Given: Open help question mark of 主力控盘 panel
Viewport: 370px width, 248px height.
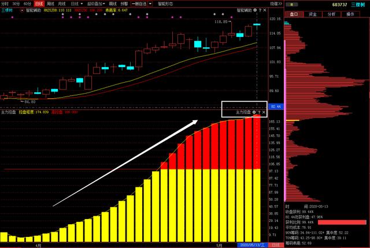Looking at the screenshot, I should [259, 112].
